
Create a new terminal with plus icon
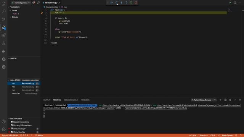[x=220, y=100]
